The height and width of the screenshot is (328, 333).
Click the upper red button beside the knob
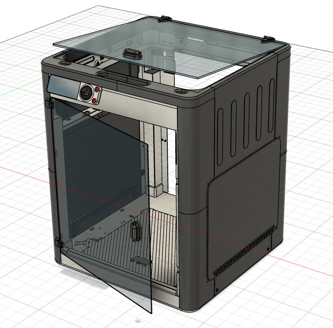pyautogui.click(x=97, y=89)
